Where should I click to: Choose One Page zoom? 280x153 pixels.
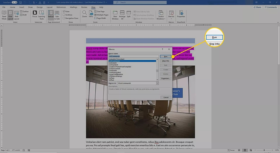pyautogui.click(x=99, y=11)
